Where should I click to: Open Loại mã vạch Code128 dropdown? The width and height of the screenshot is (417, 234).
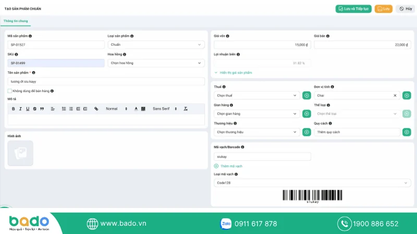312,183
